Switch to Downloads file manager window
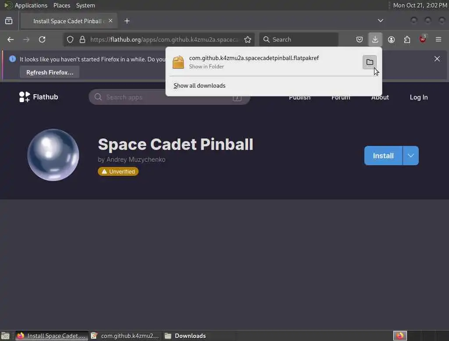 coord(199,336)
